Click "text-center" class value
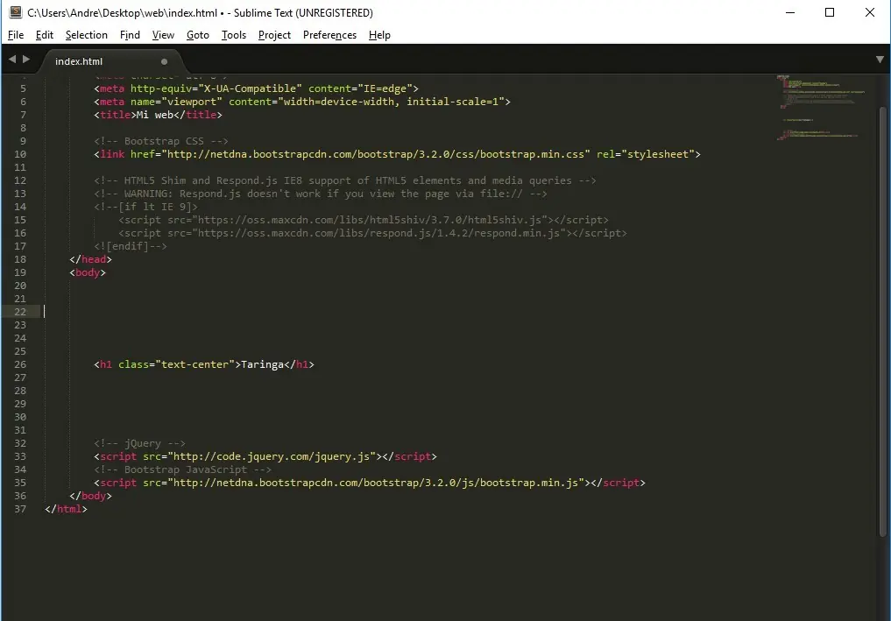This screenshot has width=891, height=621. point(194,364)
